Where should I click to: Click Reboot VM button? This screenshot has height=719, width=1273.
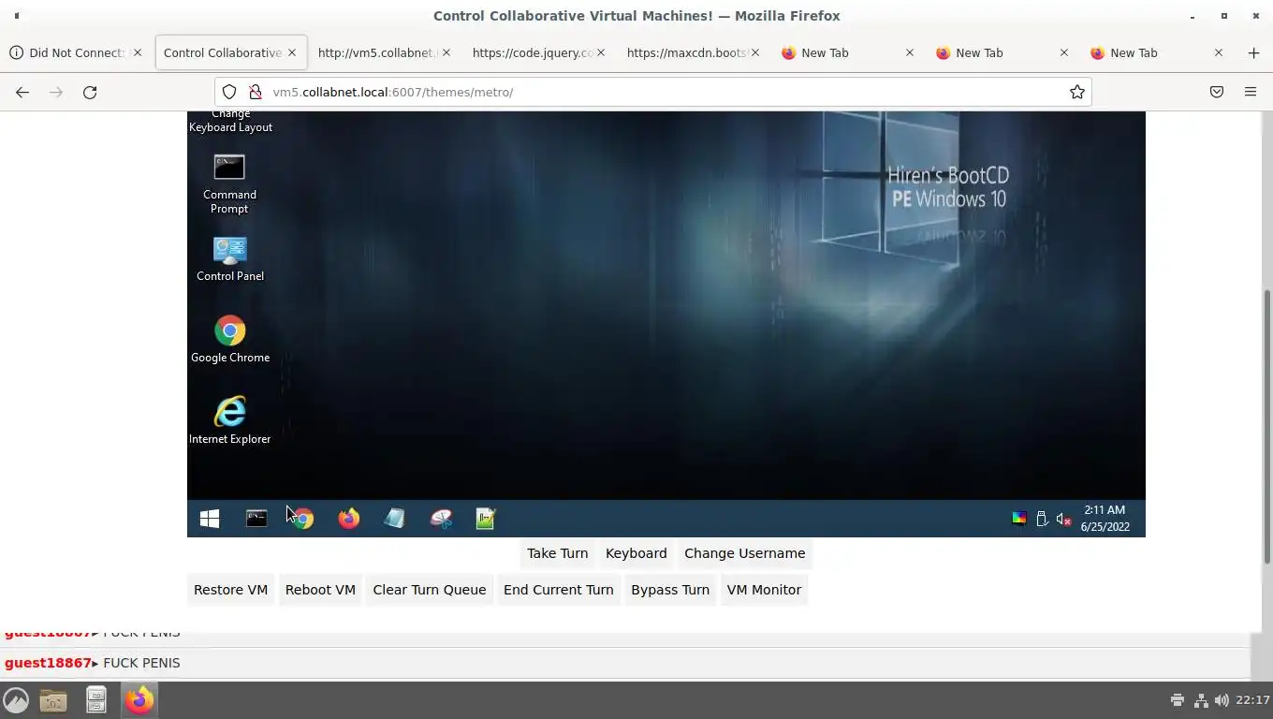320,590
